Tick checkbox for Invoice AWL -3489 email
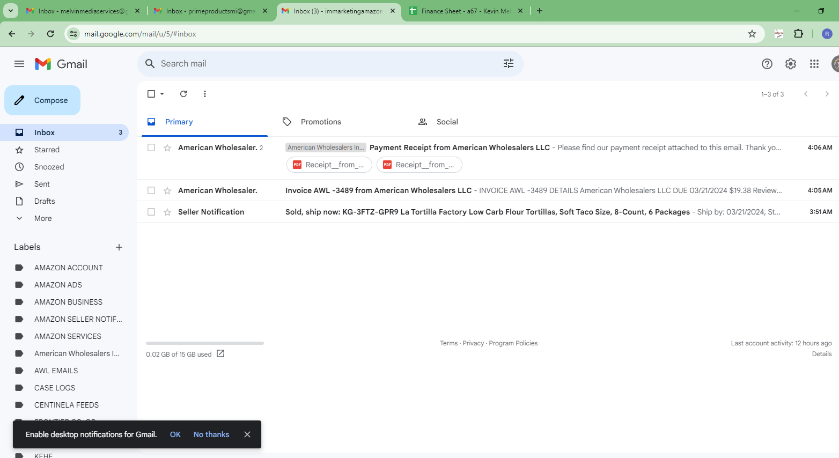Screen dimensions: 839x458 (x=151, y=190)
